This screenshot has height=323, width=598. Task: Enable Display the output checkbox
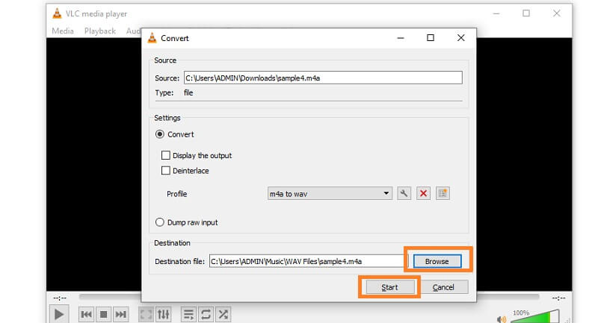(x=167, y=156)
